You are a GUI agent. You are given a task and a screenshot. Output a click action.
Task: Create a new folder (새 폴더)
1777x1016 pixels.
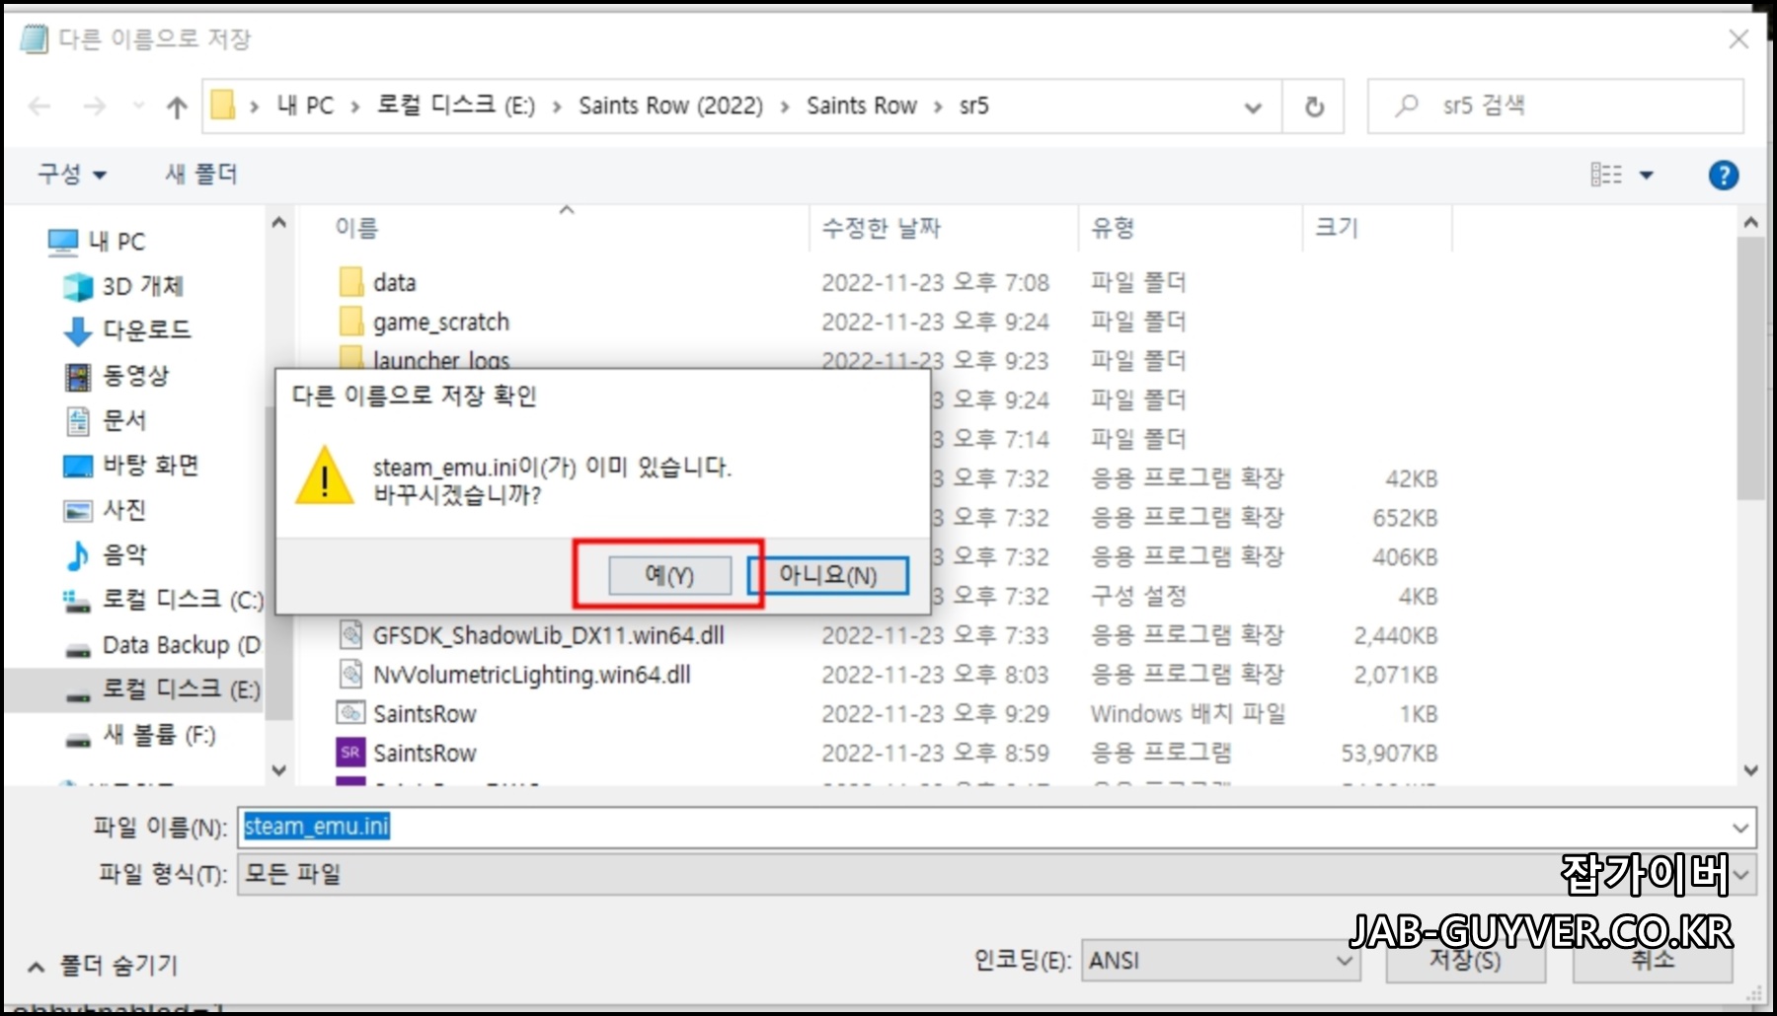click(201, 175)
